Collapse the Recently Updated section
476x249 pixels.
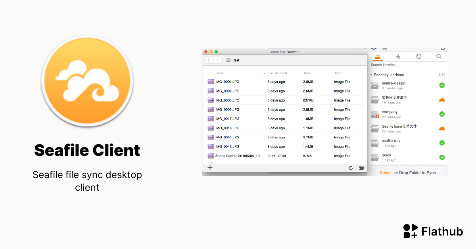[x=371, y=75]
